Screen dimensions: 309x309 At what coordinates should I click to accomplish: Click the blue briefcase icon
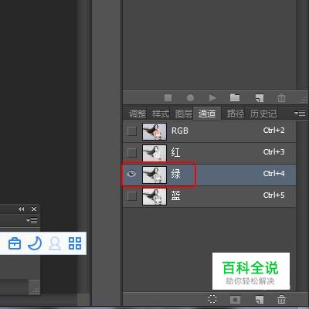(15, 243)
